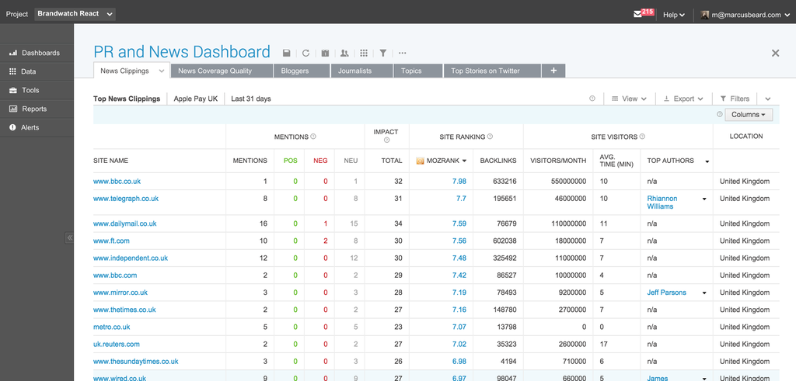The image size is (796, 381).
Task: Click the help icon left of View menu
Action: (x=592, y=99)
